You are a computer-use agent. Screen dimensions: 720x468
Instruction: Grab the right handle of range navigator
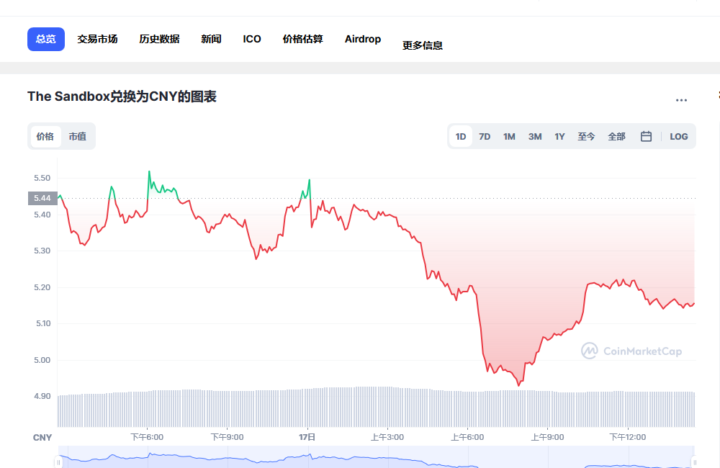pyautogui.click(x=694, y=462)
